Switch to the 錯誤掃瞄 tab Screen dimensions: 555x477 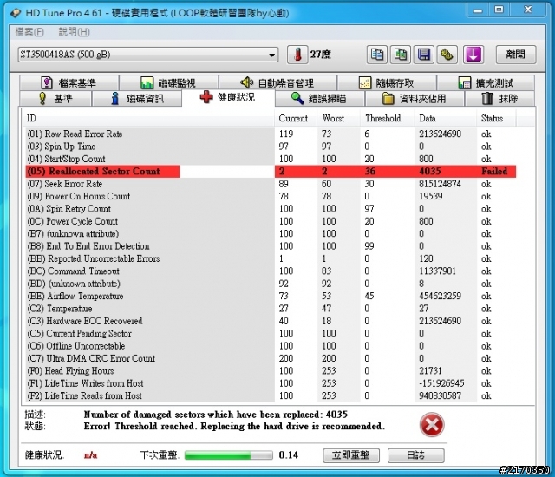click(x=320, y=98)
